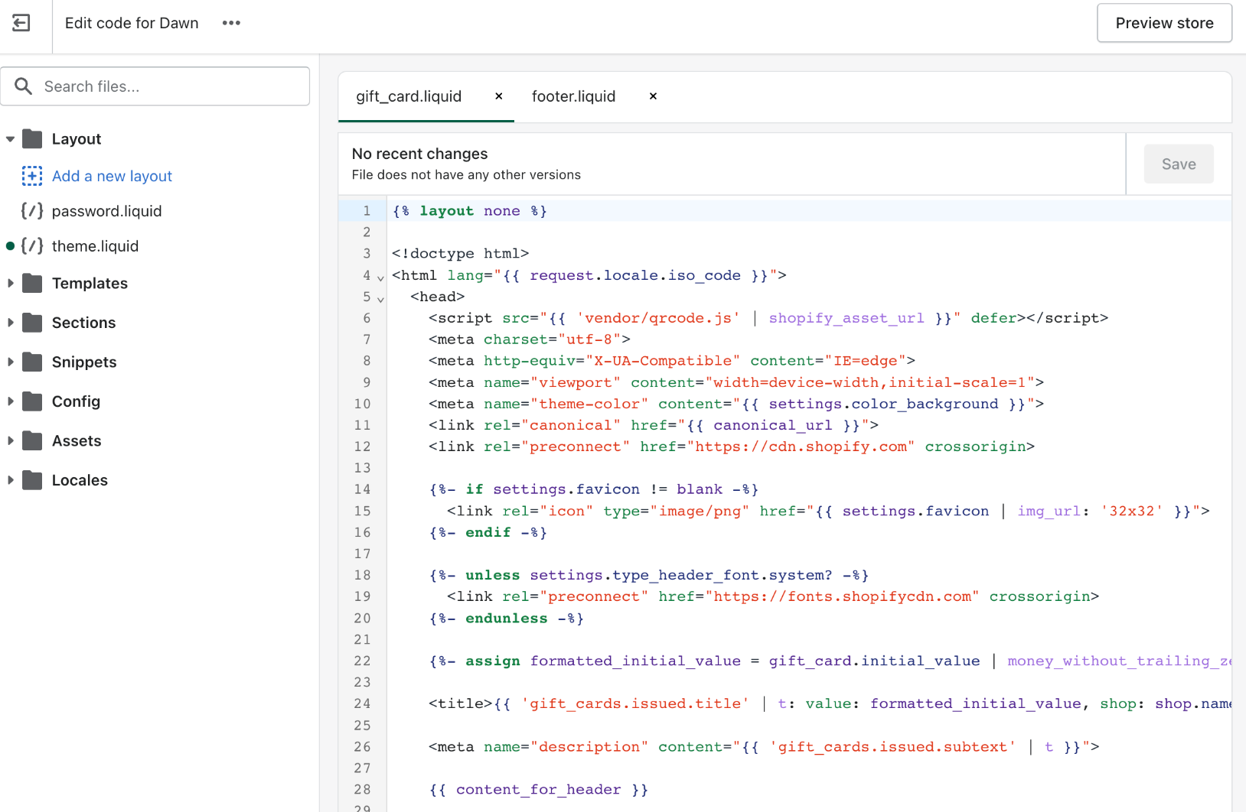Select the gift_card.liquid tab
Screen dimensions: 1246x812
409,96
